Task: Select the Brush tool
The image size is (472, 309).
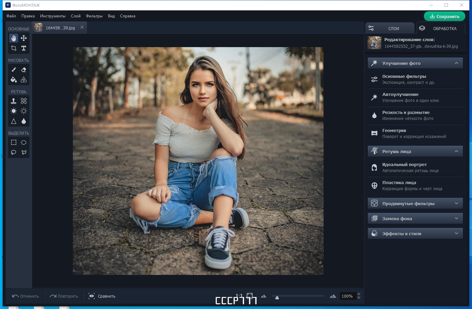Action: coord(14,69)
